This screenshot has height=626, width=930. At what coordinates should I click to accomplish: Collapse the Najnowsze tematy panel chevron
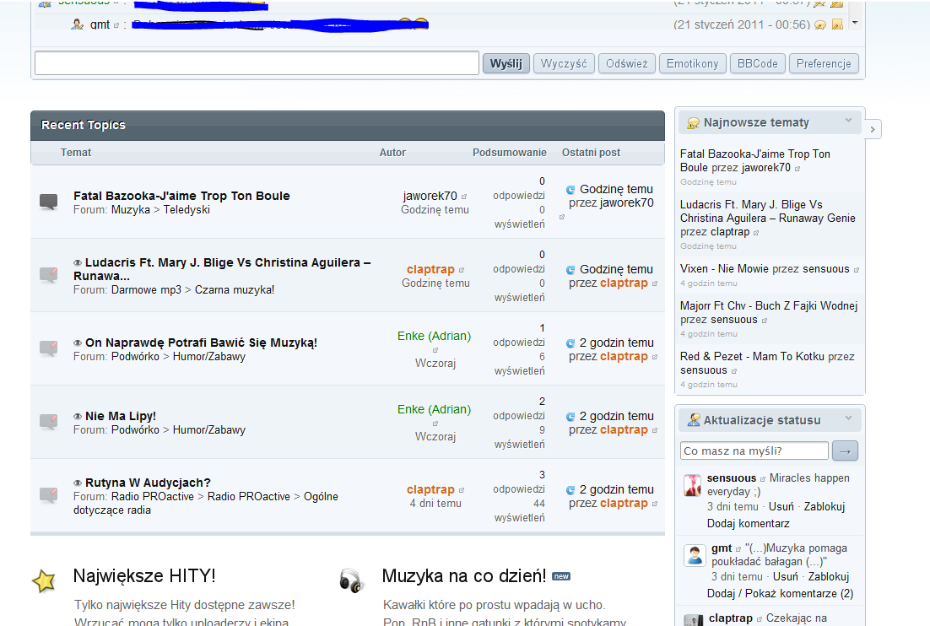point(848,121)
